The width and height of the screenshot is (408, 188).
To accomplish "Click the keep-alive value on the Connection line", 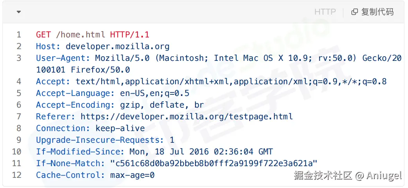I will pos(120,128).
